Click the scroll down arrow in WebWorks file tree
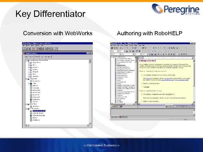This screenshot has height=152, width=203. (90, 123)
